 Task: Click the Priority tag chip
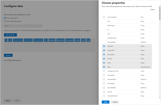pos(77,40)
